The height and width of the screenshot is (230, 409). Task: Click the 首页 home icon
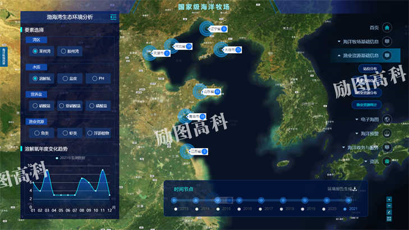[387, 27]
